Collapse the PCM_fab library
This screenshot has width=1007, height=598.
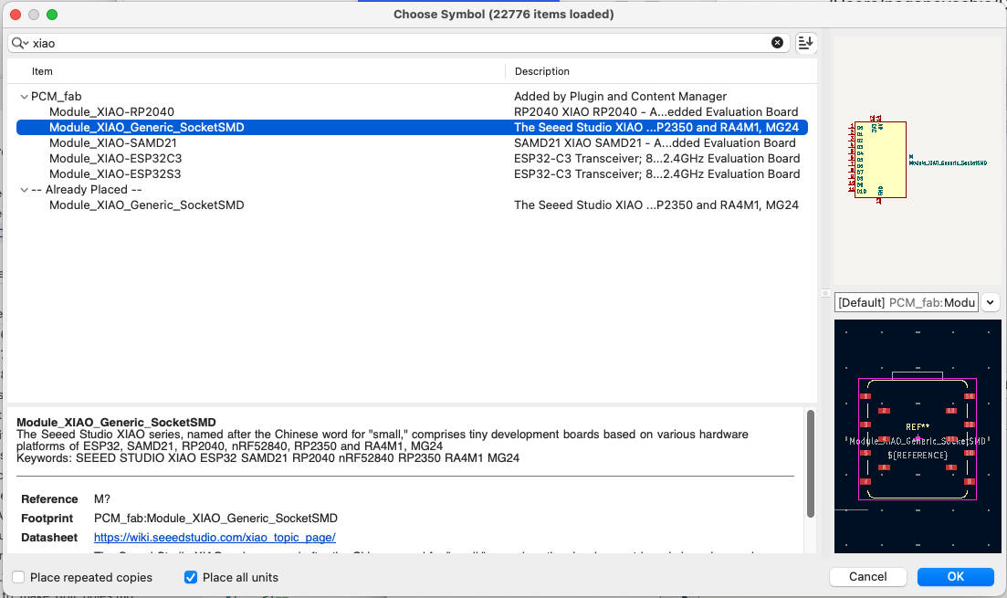pyautogui.click(x=23, y=96)
